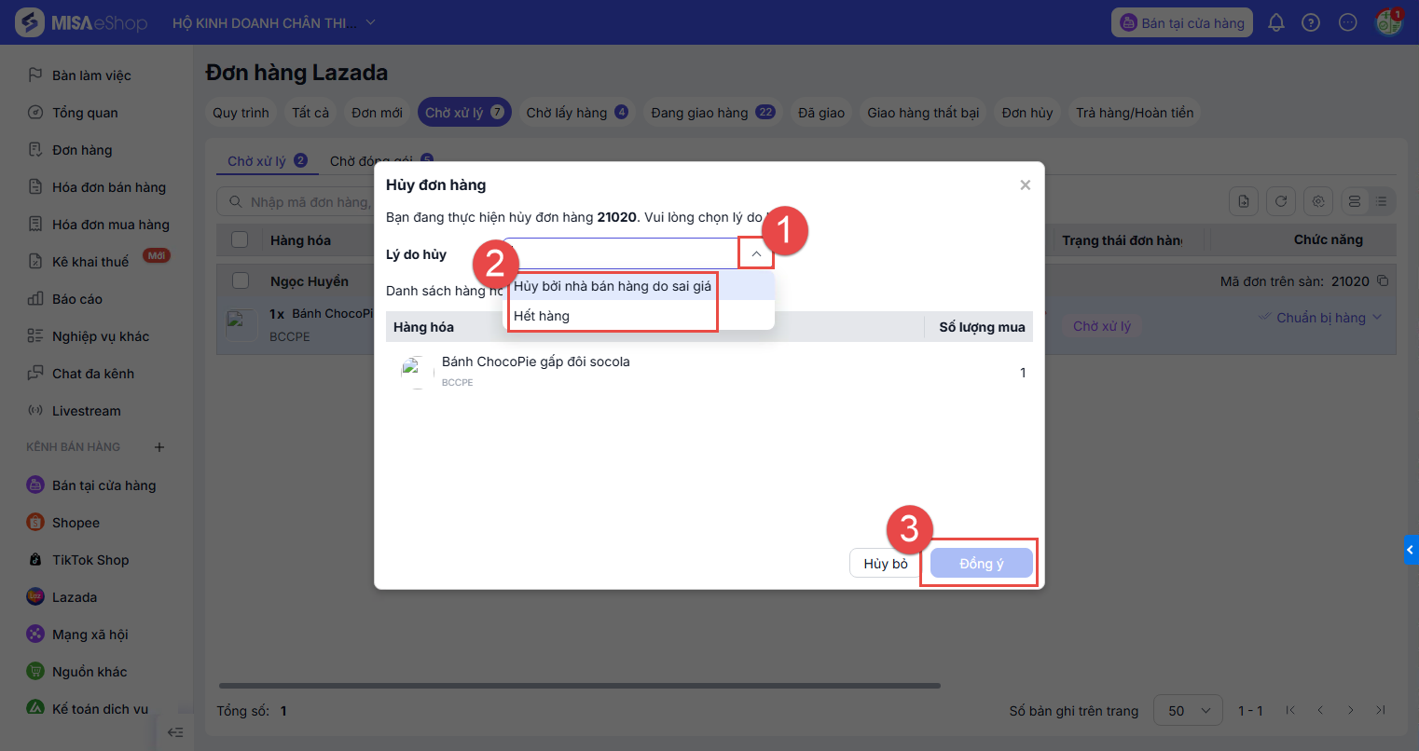Viewport: 1419px width, 751px height.
Task: Switch to the Đang giao hàng tab
Action: 713,113
